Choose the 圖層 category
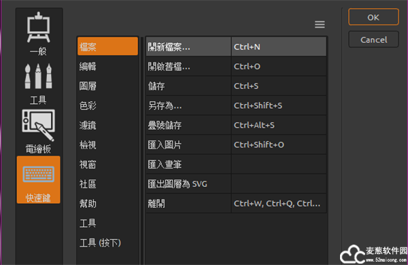Image resolution: width=408 pixels, height=265 pixels. pyautogui.click(x=107, y=86)
